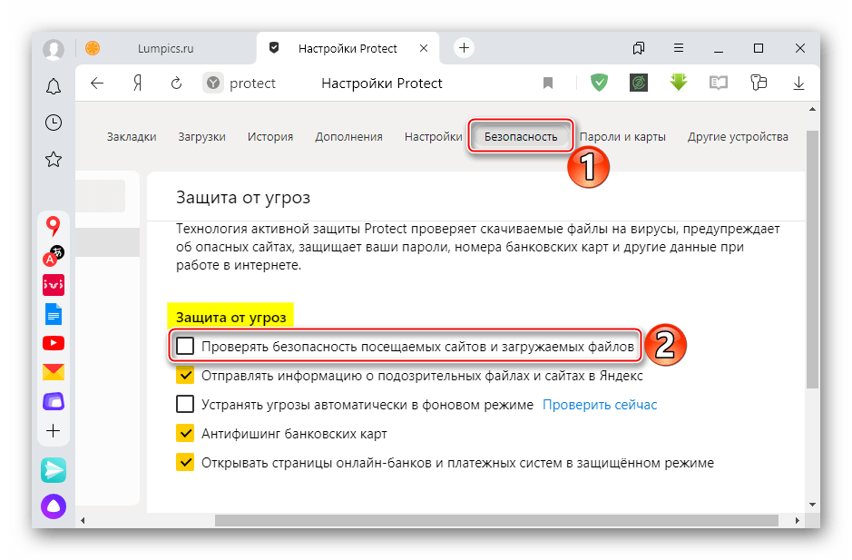The width and height of the screenshot is (852, 560).
Task: Reload the page
Action: [176, 84]
